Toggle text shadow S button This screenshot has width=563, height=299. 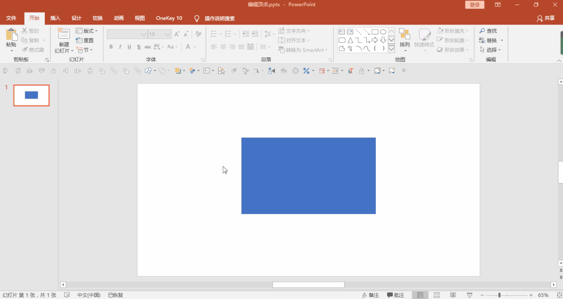coord(139,46)
